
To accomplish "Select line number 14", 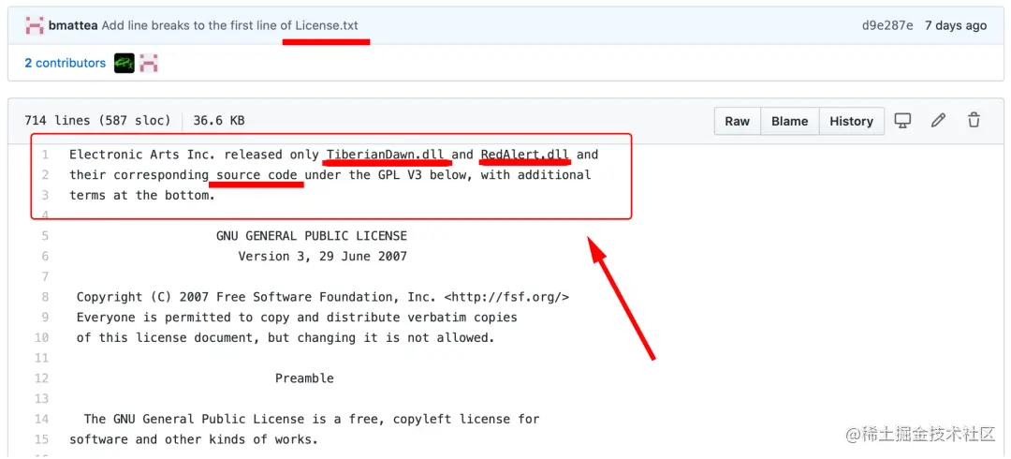I will tap(42, 419).
